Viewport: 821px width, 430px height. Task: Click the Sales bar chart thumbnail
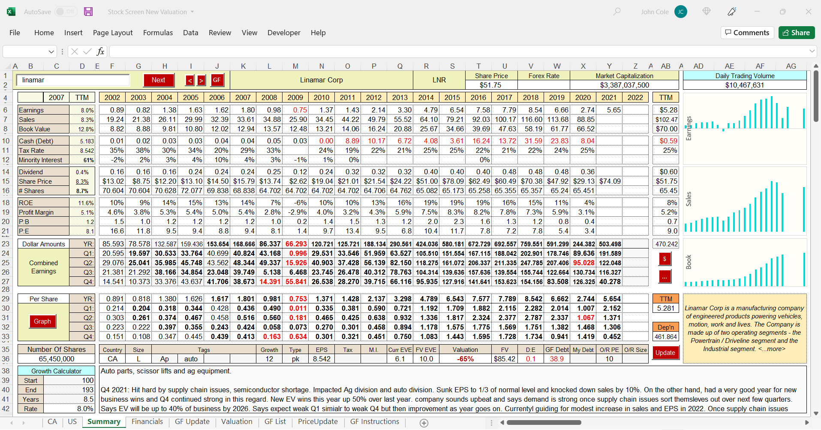[745, 200]
